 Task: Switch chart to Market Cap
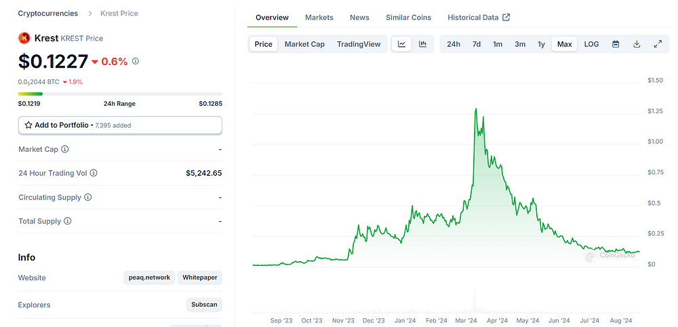click(304, 44)
